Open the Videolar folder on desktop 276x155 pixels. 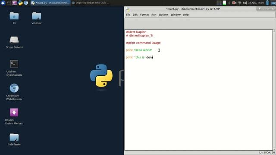tap(36, 16)
